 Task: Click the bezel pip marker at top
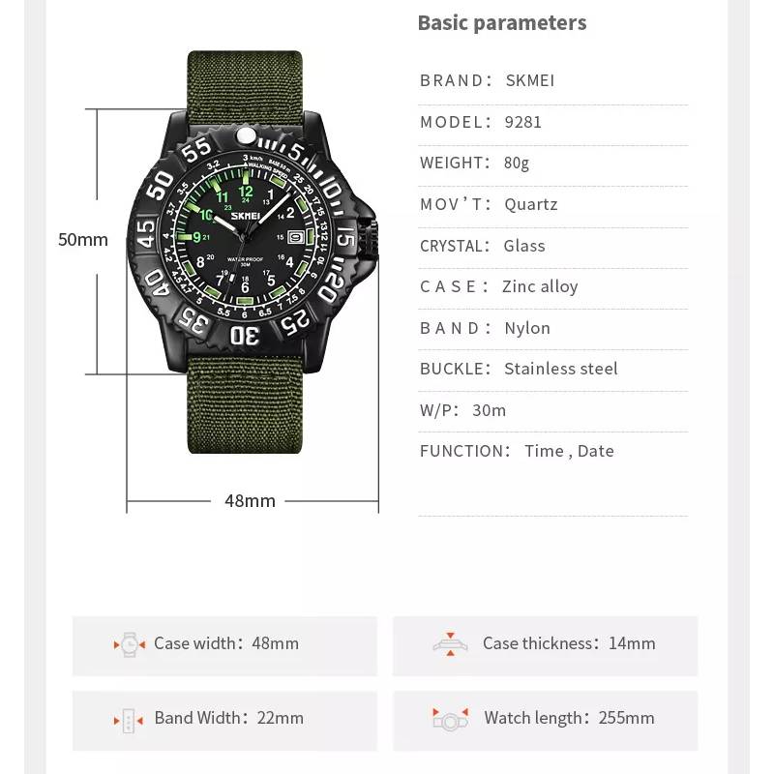[x=246, y=134]
